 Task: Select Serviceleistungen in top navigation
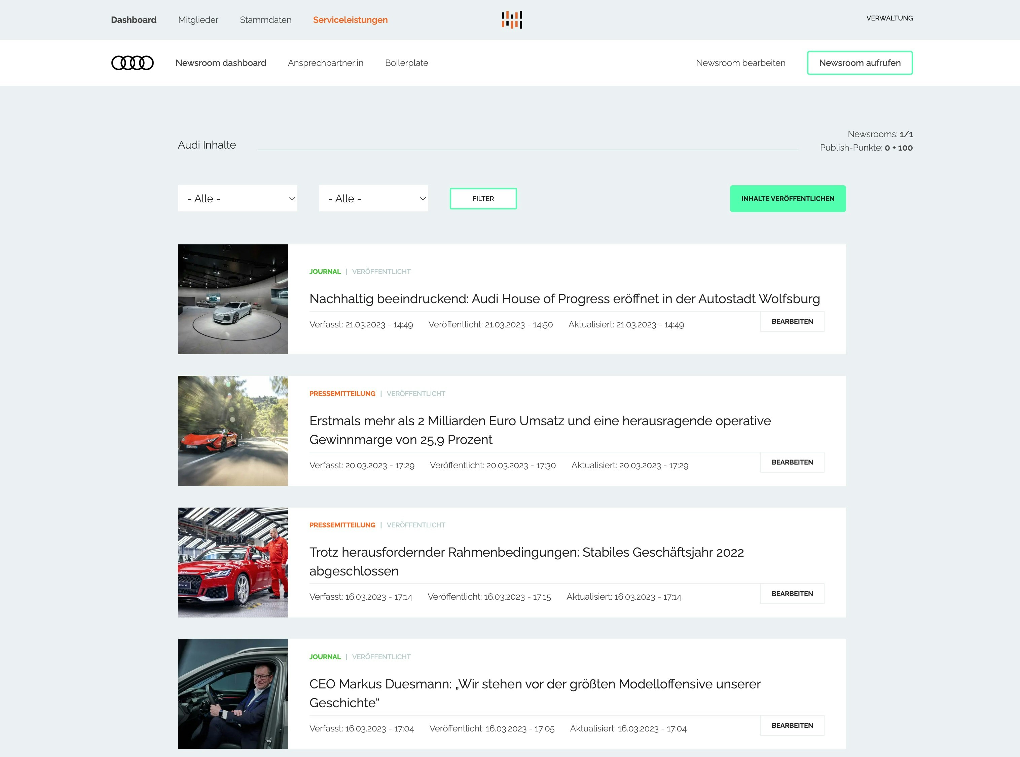[351, 20]
